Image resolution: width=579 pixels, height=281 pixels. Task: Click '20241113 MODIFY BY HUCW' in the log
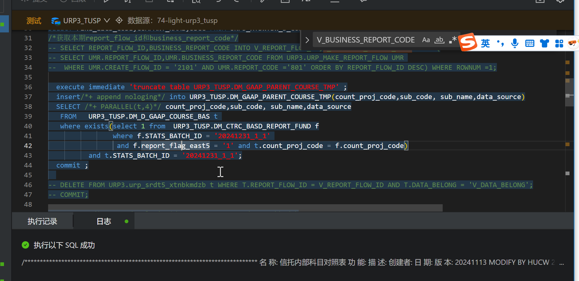[502, 263]
